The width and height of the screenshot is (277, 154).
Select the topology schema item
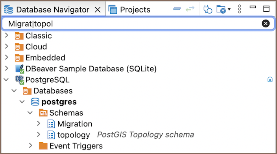(74, 135)
